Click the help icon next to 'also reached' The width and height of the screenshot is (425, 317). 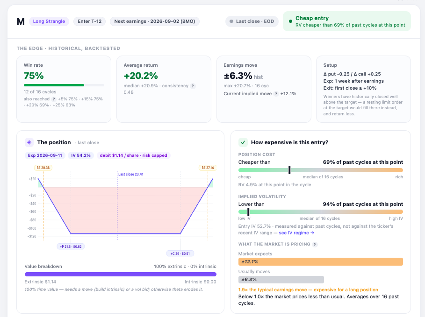[54, 99]
